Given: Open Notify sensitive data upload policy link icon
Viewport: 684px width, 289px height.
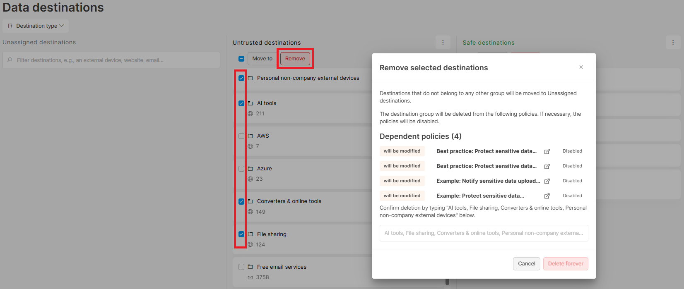Looking at the screenshot, I should coord(547,181).
